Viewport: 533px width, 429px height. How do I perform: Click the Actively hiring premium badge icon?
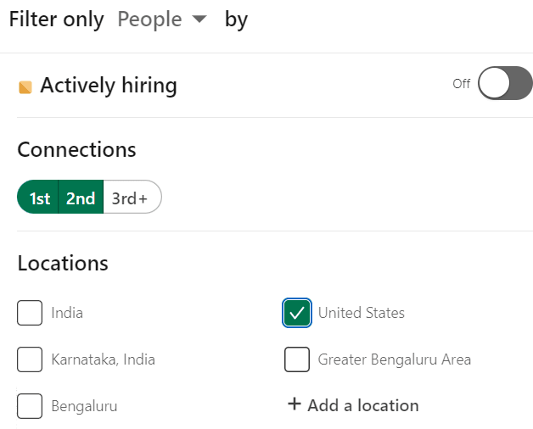(x=25, y=87)
